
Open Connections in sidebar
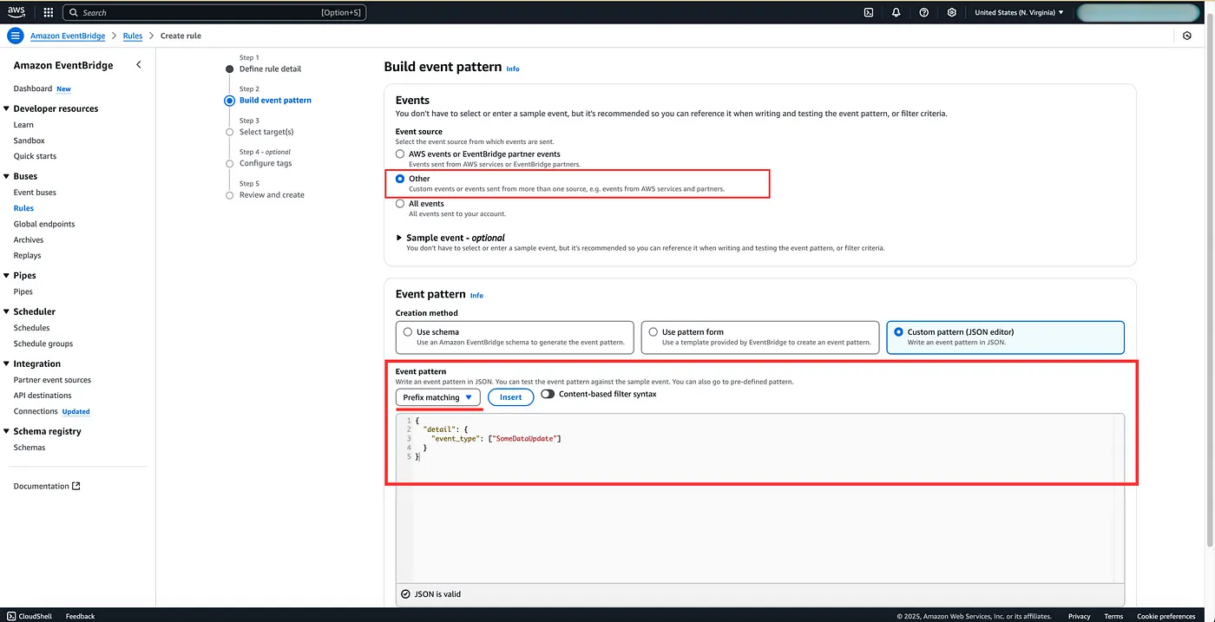click(x=36, y=411)
